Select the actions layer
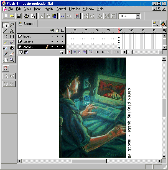Image resolution: width=168 pixels, height=170 pixels. click(41, 41)
